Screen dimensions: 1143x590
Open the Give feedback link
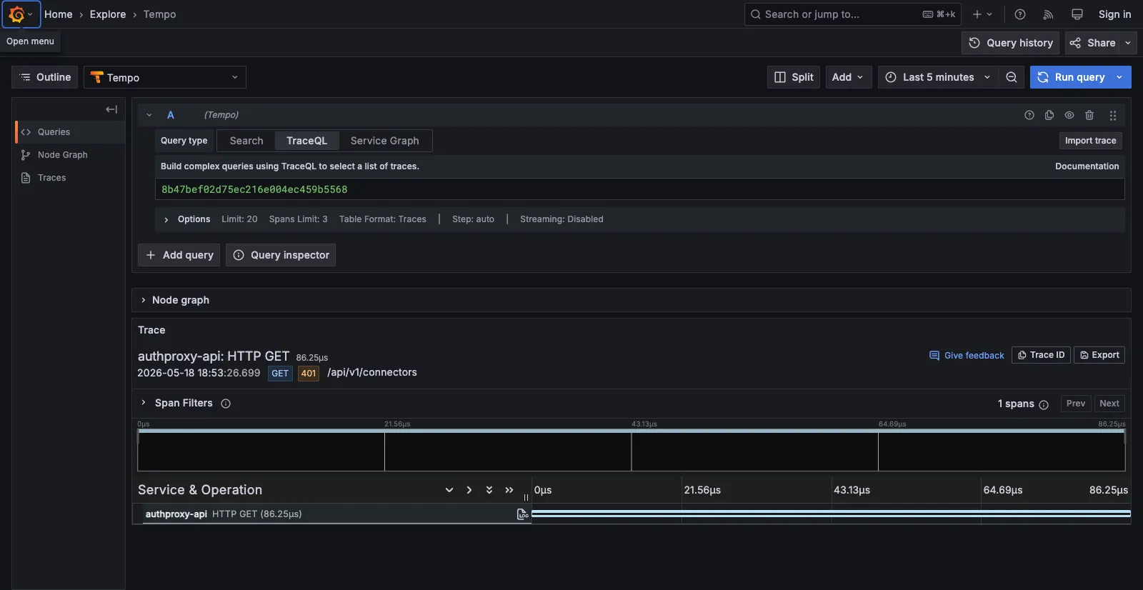click(x=967, y=355)
